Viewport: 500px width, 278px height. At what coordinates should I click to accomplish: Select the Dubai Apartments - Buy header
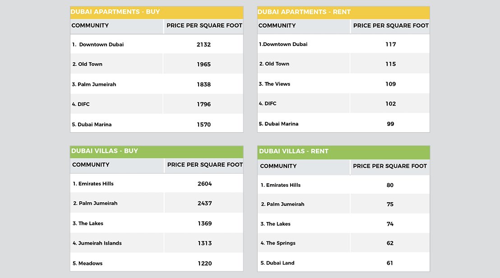pos(157,12)
